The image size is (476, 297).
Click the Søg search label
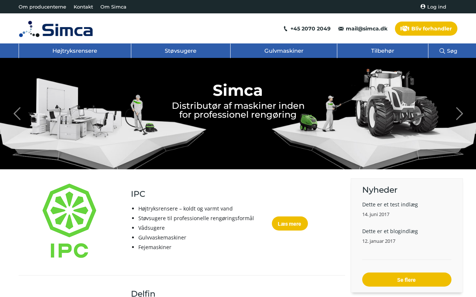[x=452, y=51]
